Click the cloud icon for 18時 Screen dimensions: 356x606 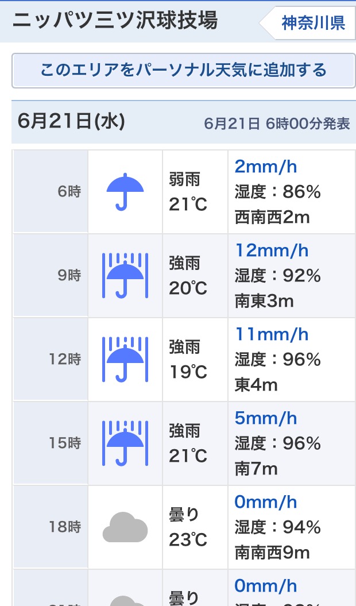[x=125, y=527]
